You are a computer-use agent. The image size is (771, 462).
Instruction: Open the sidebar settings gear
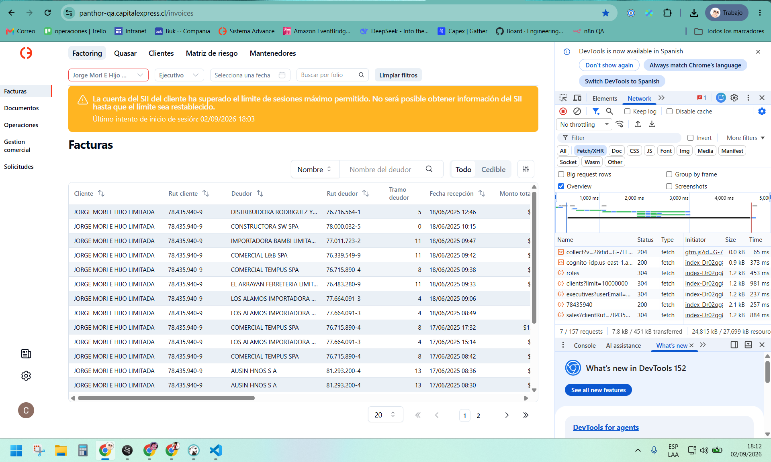coord(26,376)
